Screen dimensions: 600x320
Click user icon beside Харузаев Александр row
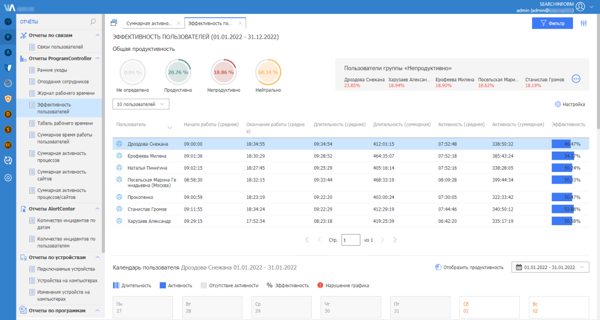pyautogui.click(x=120, y=221)
